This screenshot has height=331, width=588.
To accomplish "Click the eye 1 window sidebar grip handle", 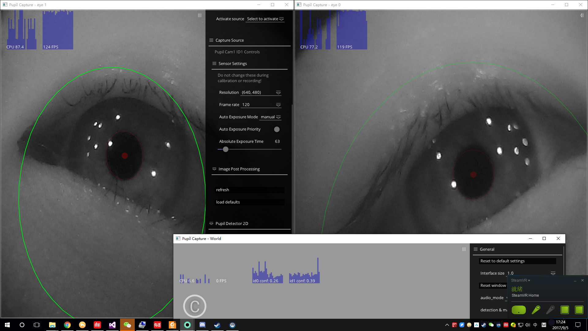I will point(200,15).
